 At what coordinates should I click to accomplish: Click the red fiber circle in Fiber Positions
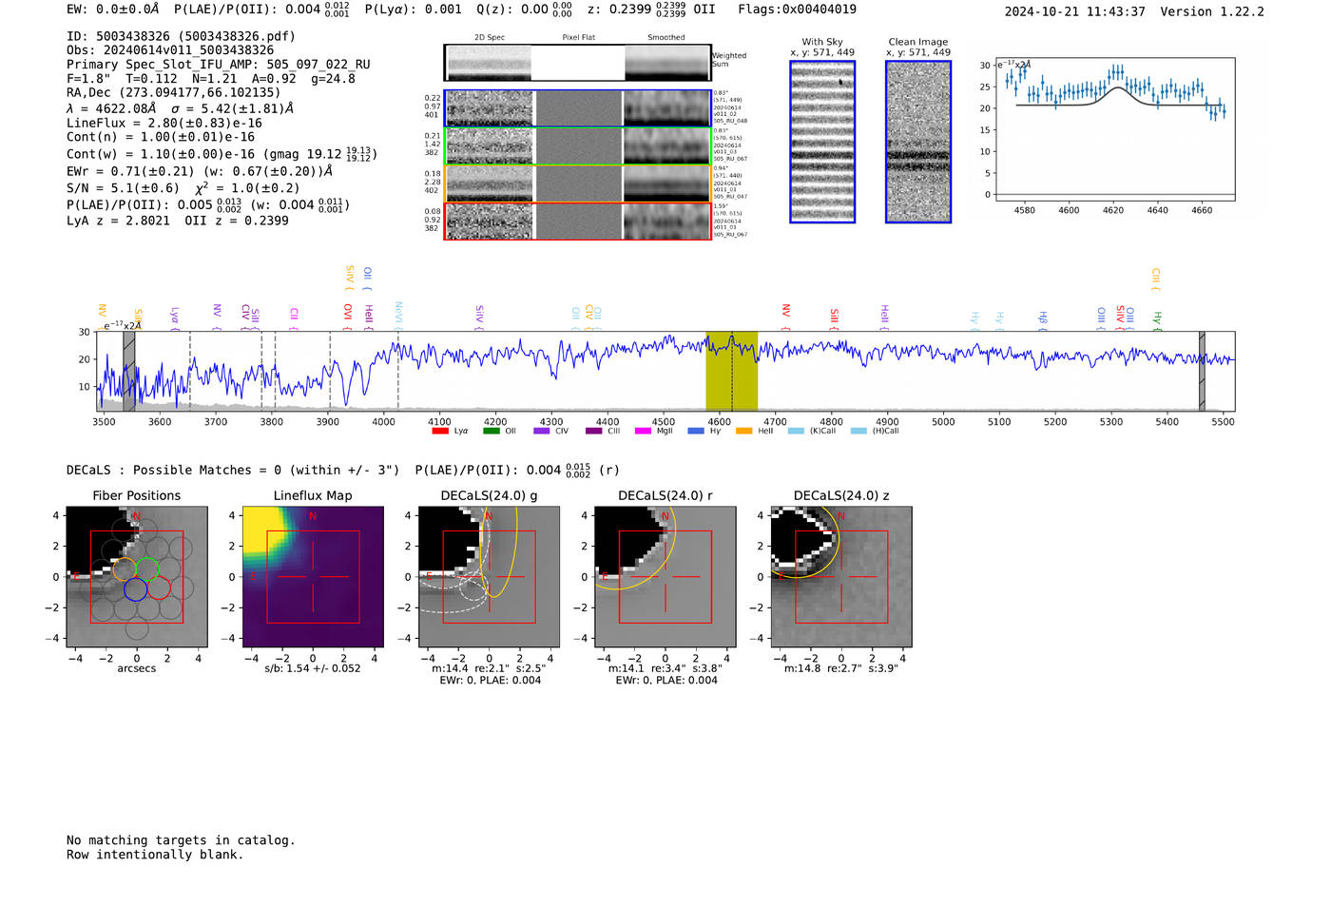pyautogui.click(x=159, y=589)
